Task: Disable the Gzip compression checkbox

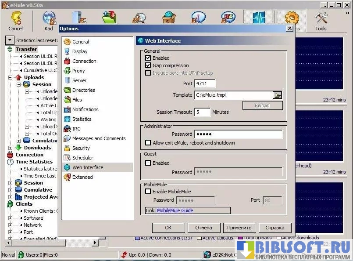Action: click(148, 65)
